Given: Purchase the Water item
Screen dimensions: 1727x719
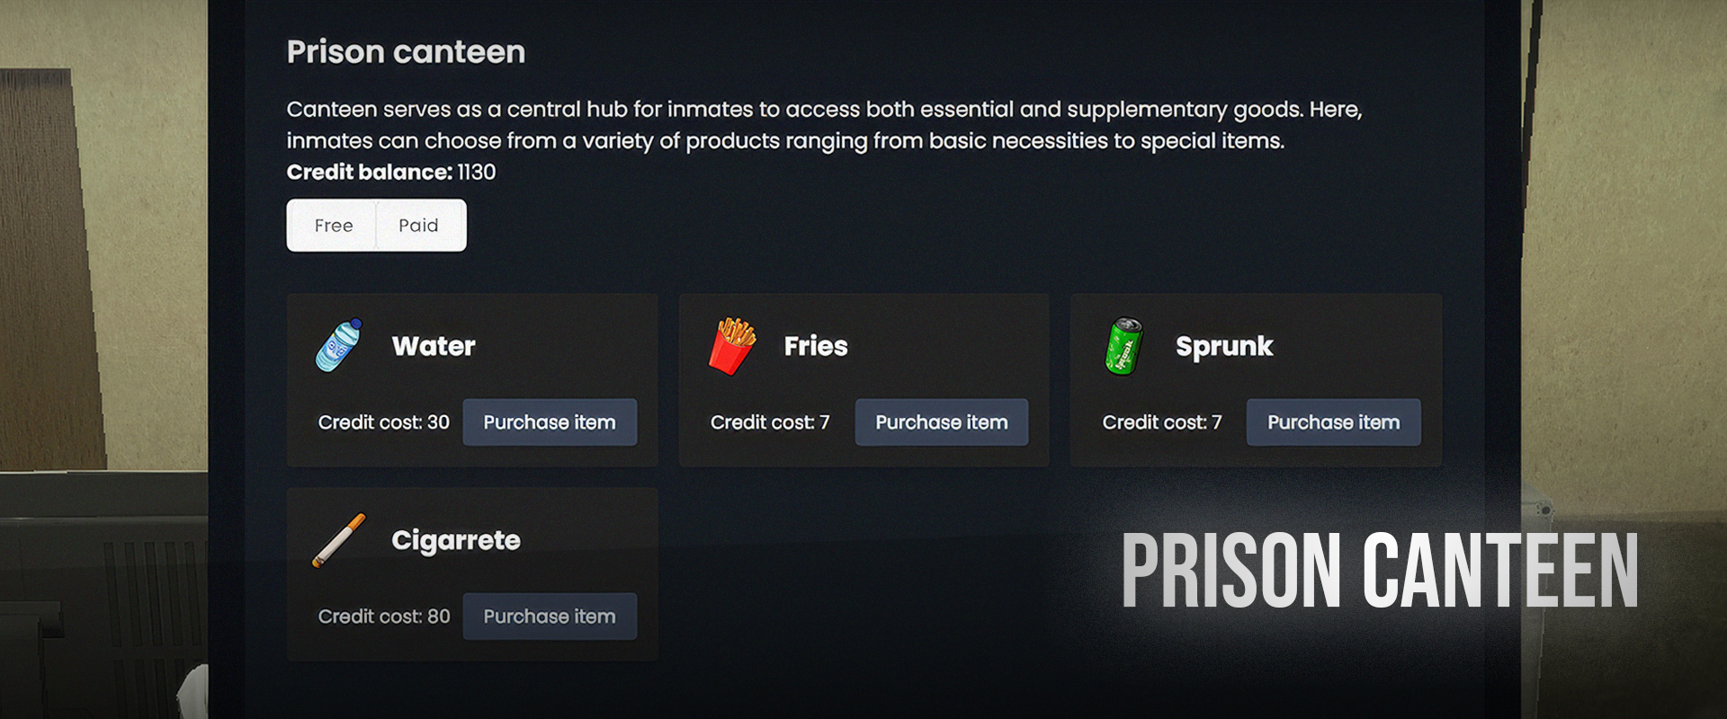Looking at the screenshot, I should pos(550,422).
